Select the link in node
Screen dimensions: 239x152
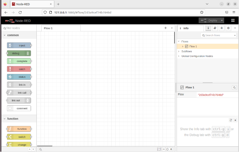[x=19, y=85]
